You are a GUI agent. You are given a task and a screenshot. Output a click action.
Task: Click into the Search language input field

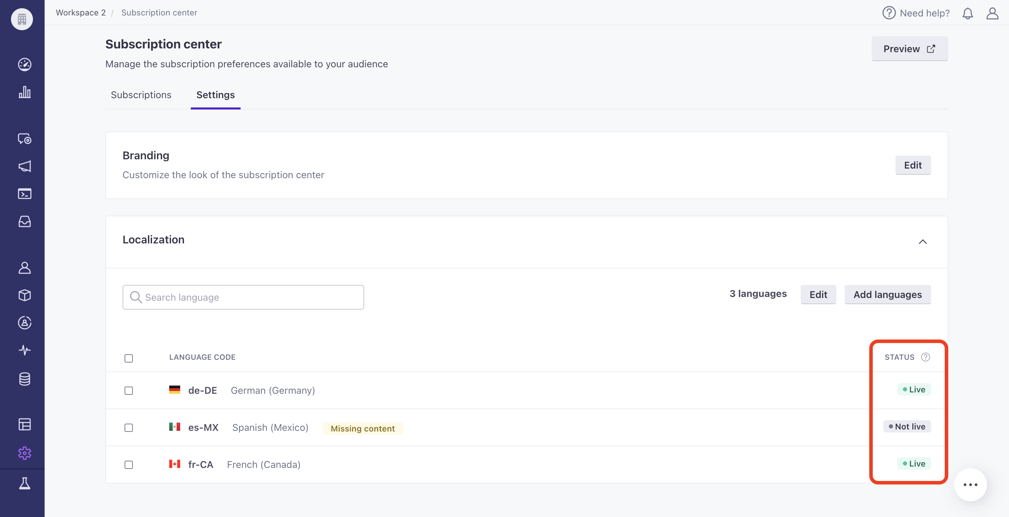[243, 297]
